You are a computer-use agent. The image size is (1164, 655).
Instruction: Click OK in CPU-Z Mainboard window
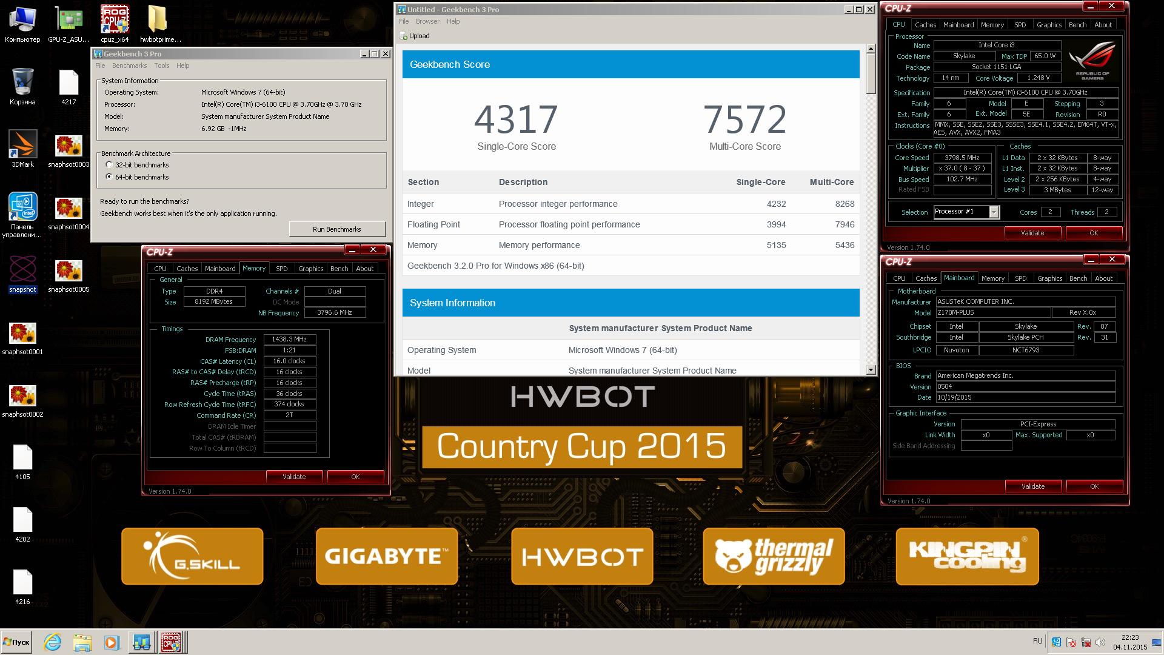tap(1094, 486)
